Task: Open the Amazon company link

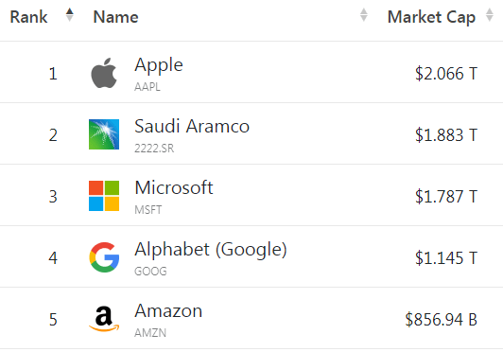Action: [168, 310]
